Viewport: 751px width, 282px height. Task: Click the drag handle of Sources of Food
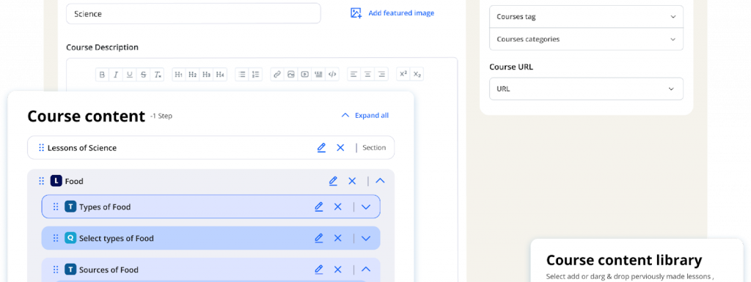[x=56, y=270]
